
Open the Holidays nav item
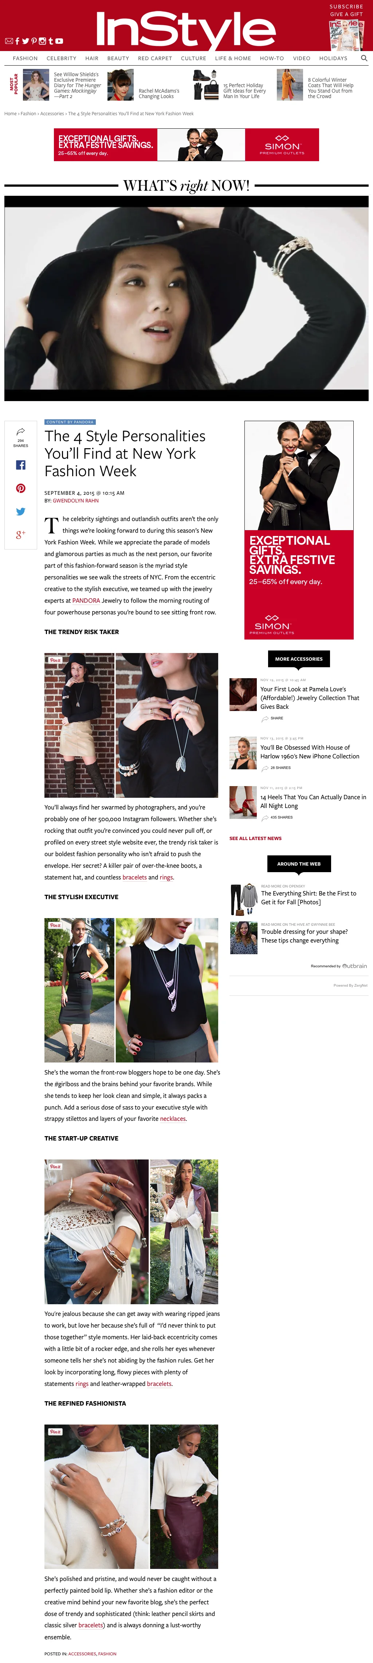[333, 58]
